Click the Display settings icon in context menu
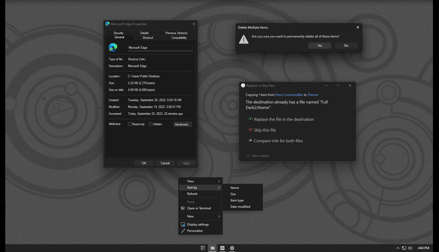The width and height of the screenshot is (439, 252). coord(183,224)
